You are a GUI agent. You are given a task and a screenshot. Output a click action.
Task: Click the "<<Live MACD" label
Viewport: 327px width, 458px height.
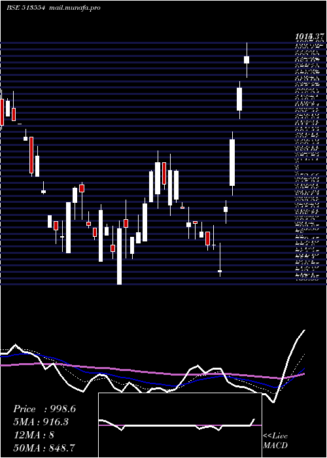(x=275, y=441)
